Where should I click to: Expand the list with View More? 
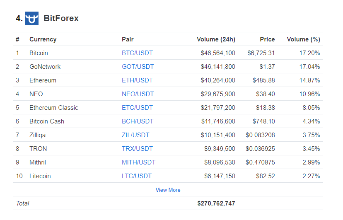click(x=168, y=190)
